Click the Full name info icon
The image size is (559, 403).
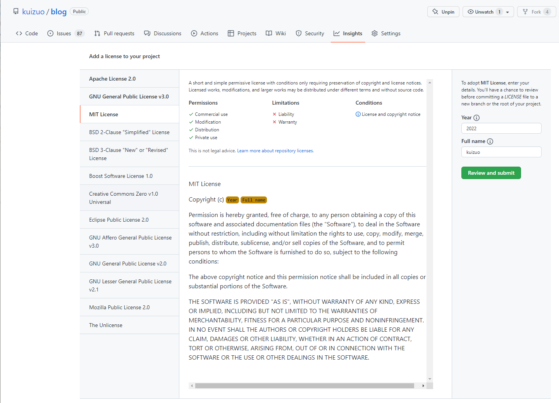point(490,141)
